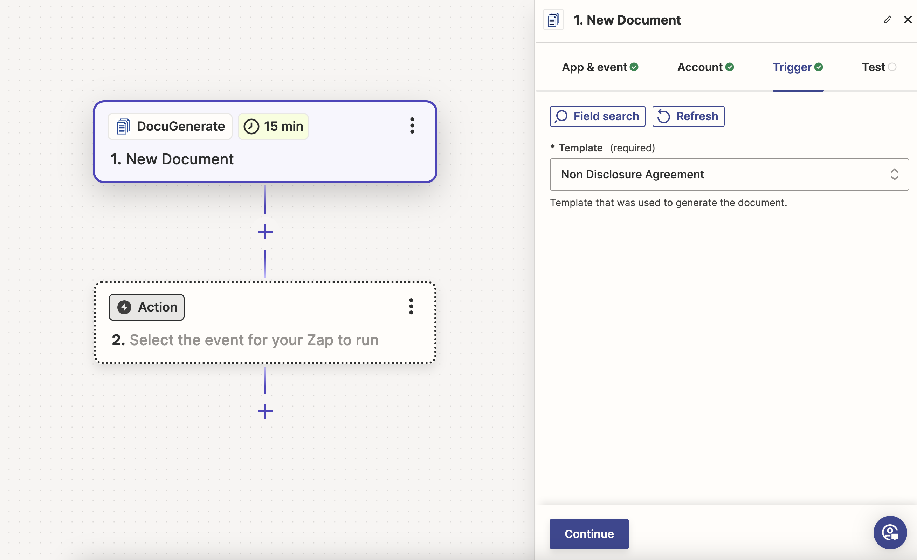Click the Action badge on step 2
The width and height of the screenshot is (917, 560).
tap(147, 307)
